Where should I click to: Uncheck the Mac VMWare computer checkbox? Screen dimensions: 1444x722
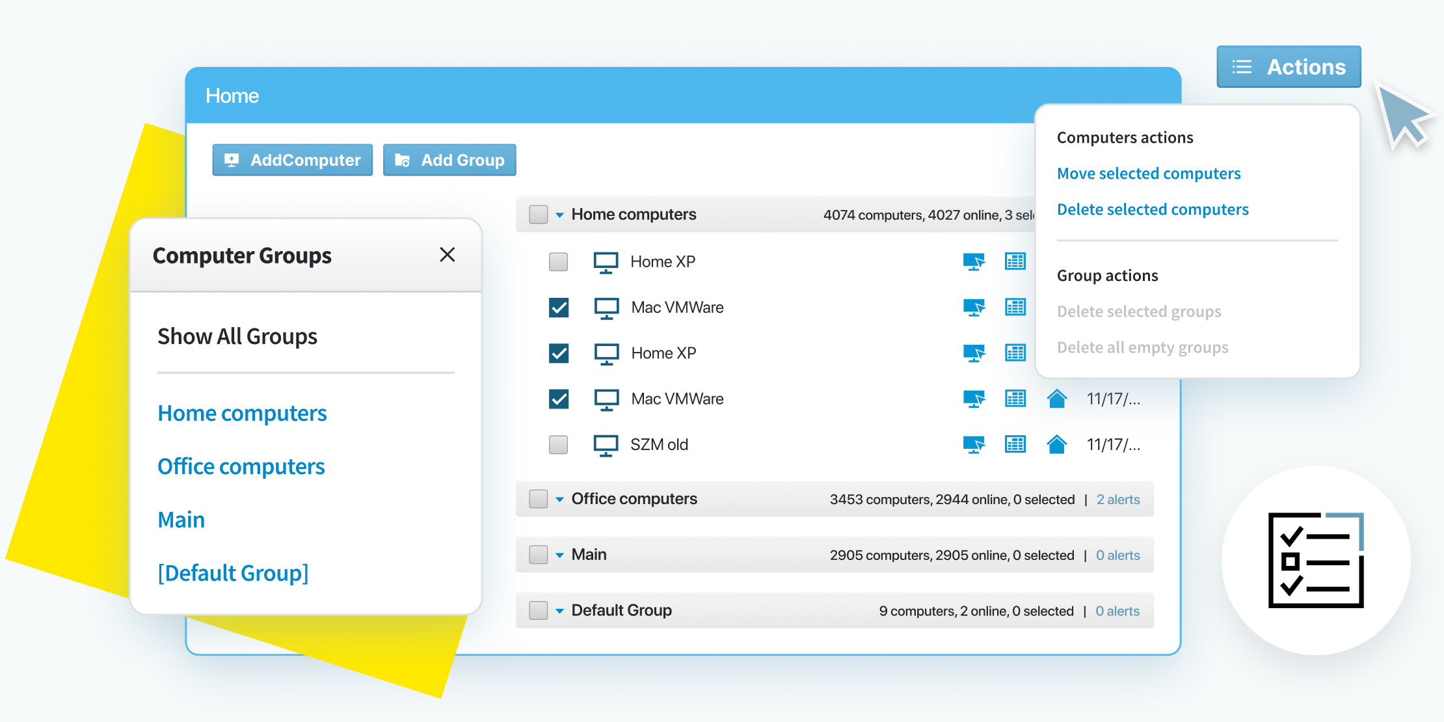pyautogui.click(x=558, y=307)
